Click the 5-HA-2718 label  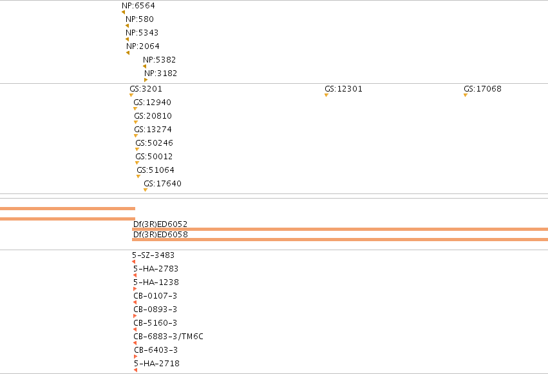[x=156, y=364]
